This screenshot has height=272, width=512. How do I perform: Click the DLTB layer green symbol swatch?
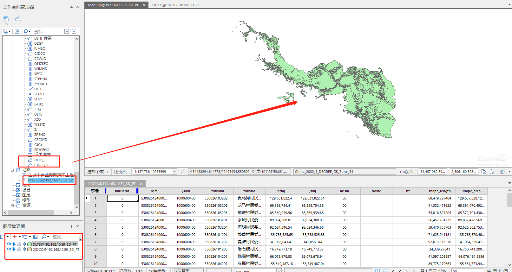(x=30, y=244)
